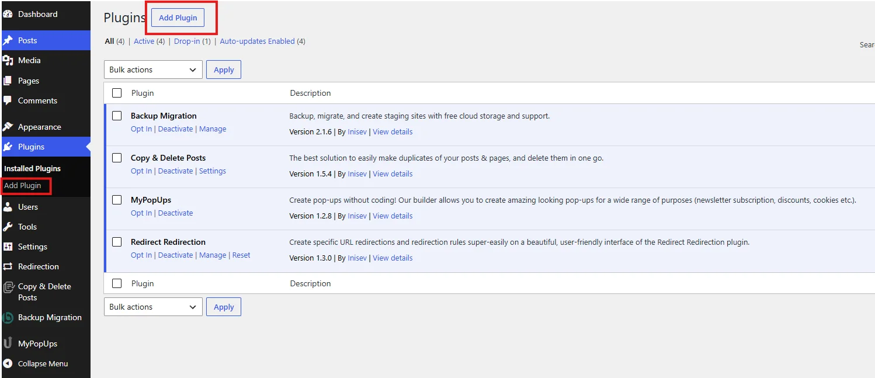Click the Comments speech bubble icon

[x=8, y=100]
